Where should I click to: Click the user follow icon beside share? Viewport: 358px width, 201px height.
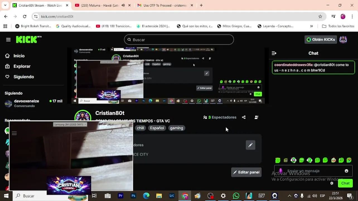pos(257,117)
